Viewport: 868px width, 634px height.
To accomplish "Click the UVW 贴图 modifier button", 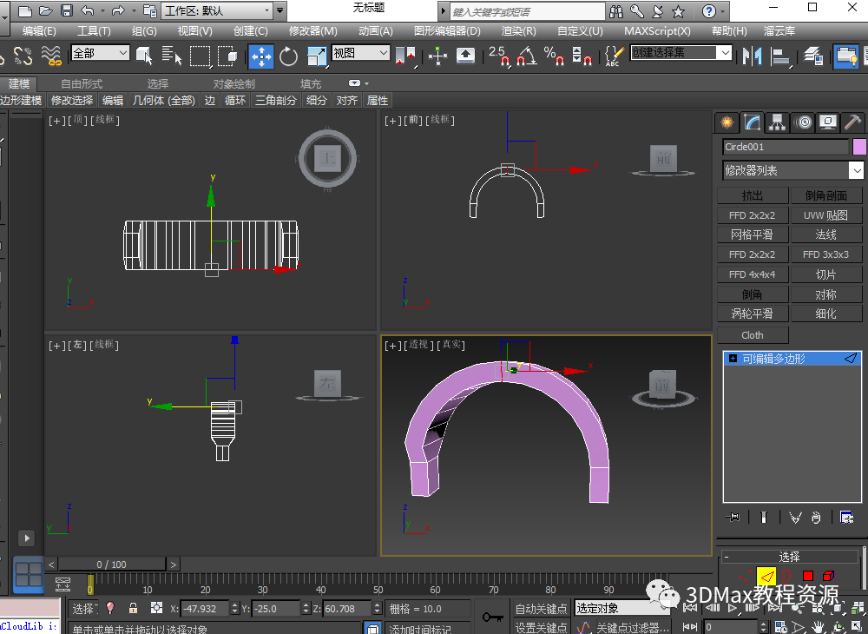I will [x=825, y=215].
